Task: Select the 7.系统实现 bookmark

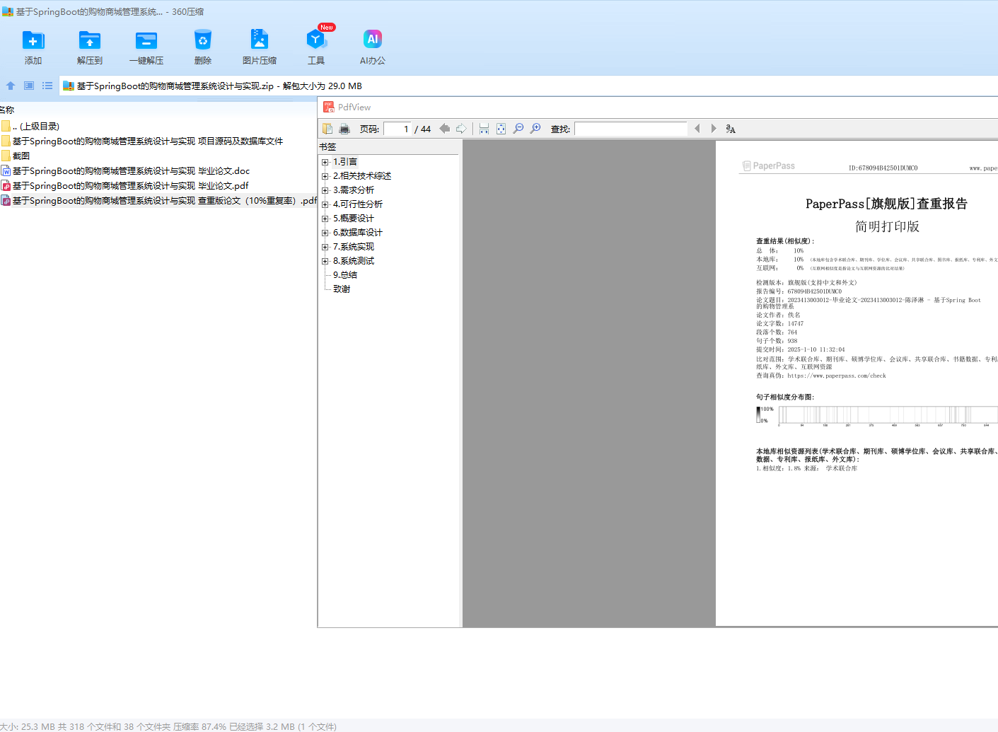Action: click(x=354, y=247)
